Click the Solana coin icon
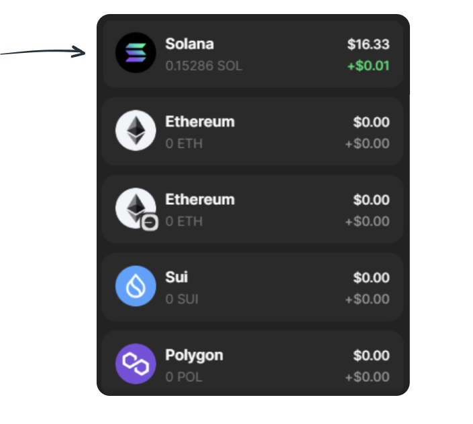The image size is (473, 424). (x=136, y=53)
